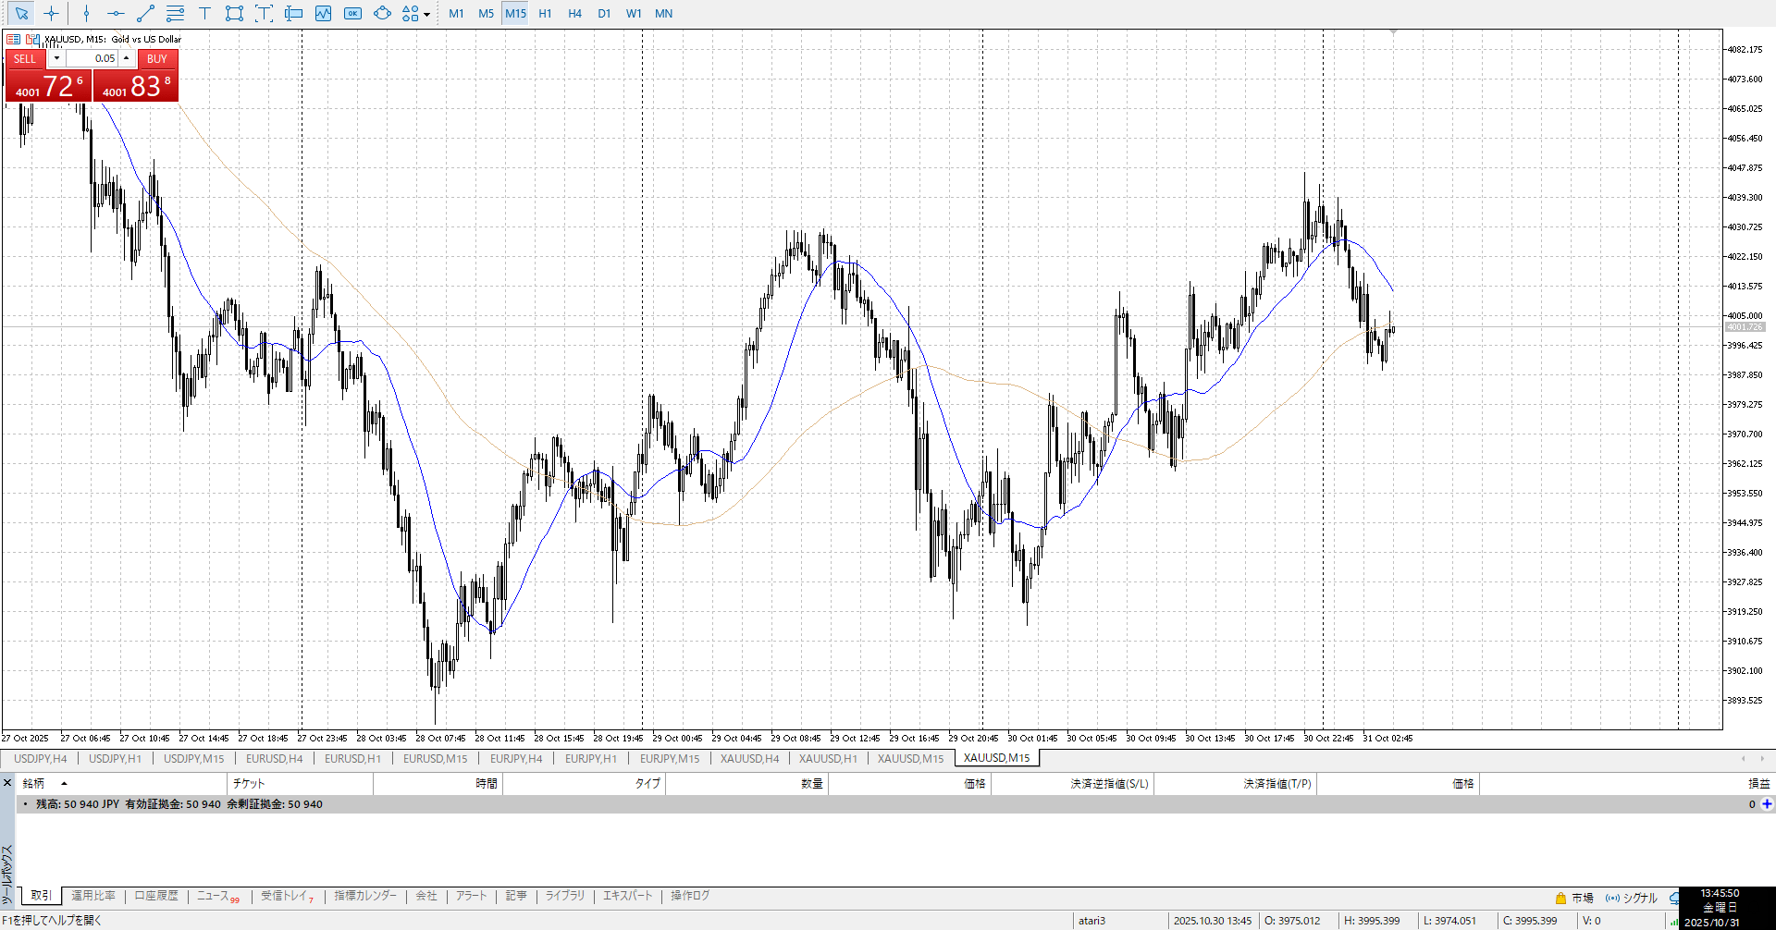
Task: Sort by the 銘柄 column header
Action: point(33,783)
